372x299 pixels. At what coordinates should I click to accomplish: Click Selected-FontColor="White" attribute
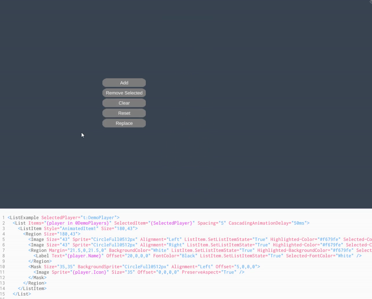click(x=320, y=256)
